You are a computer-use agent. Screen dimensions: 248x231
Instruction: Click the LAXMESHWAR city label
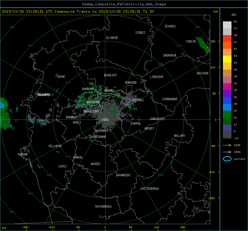pyautogui.click(x=98, y=137)
